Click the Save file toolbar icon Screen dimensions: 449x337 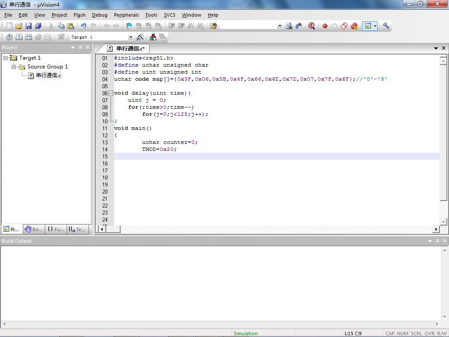pos(29,26)
